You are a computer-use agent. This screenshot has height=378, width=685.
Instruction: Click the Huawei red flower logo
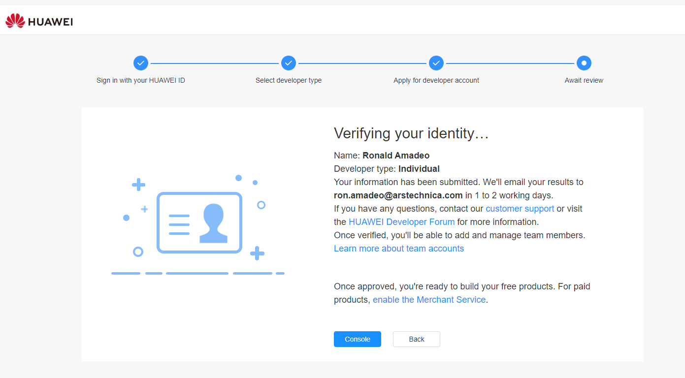coord(15,21)
